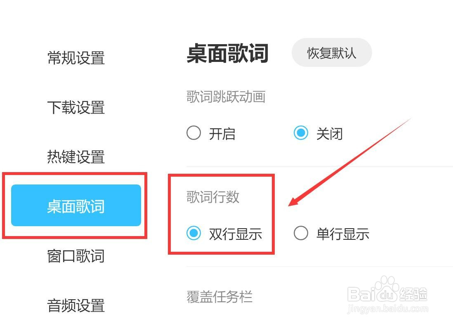Click the 双行显示 label text
The height and width of the screenshot is (324, 453).
pyautogui.click(x=236, y=234)
